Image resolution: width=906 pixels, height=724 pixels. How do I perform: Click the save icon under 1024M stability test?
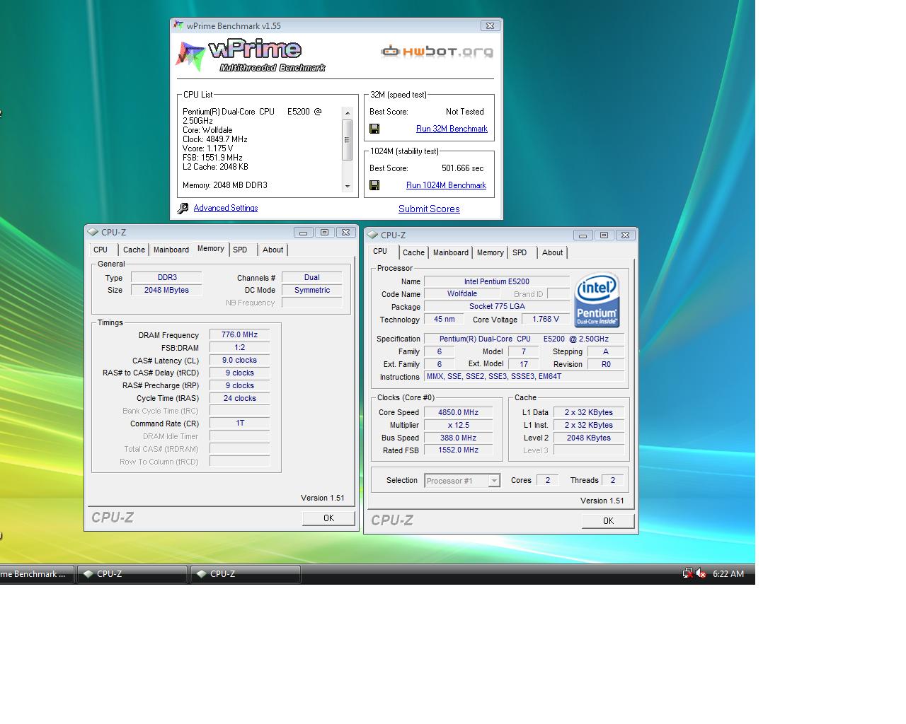tap(374, 185)
